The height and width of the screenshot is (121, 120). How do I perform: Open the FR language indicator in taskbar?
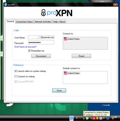[71, 118]
